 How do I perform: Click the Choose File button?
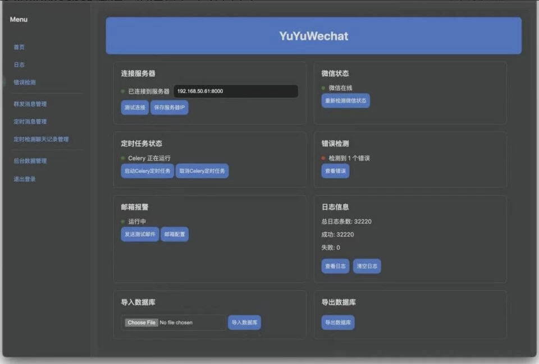(141, 322)
